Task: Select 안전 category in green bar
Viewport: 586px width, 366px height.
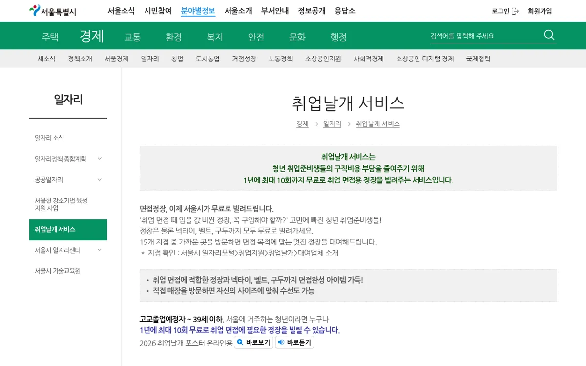Action: click(x=256, y=37)
